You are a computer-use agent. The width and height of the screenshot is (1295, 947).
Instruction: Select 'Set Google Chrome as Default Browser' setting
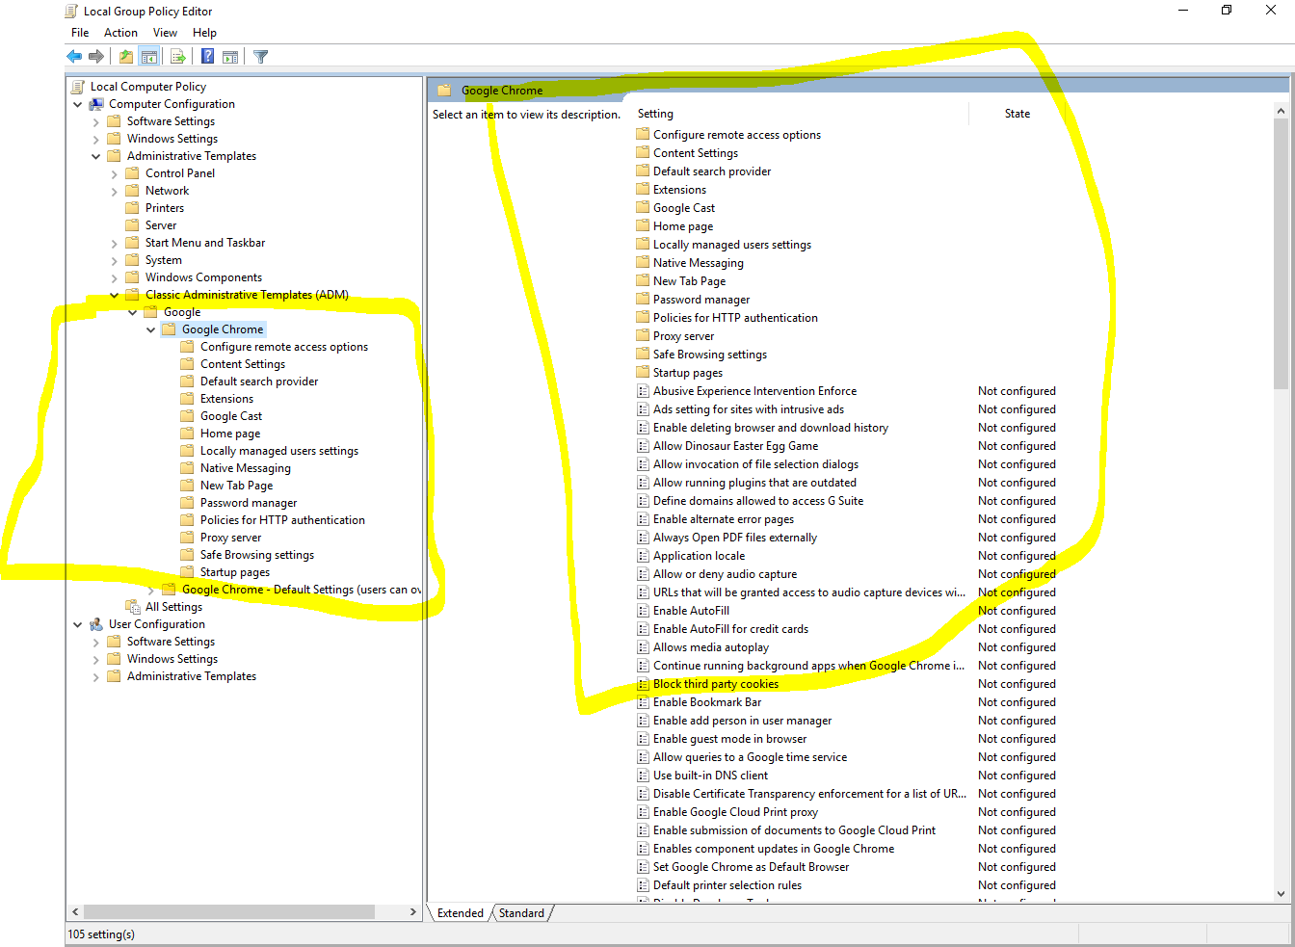752,867
